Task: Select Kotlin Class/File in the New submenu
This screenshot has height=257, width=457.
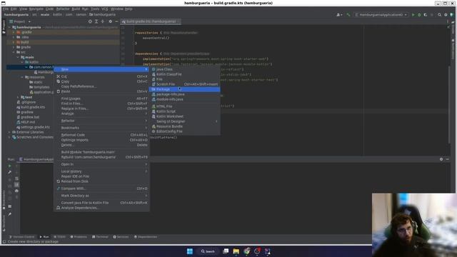Action: pyautogui.click(x=184, y=74)
